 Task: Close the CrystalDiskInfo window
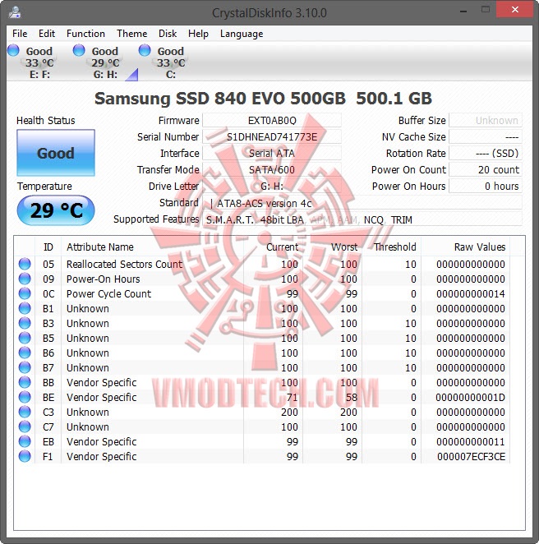pos(514,10)
